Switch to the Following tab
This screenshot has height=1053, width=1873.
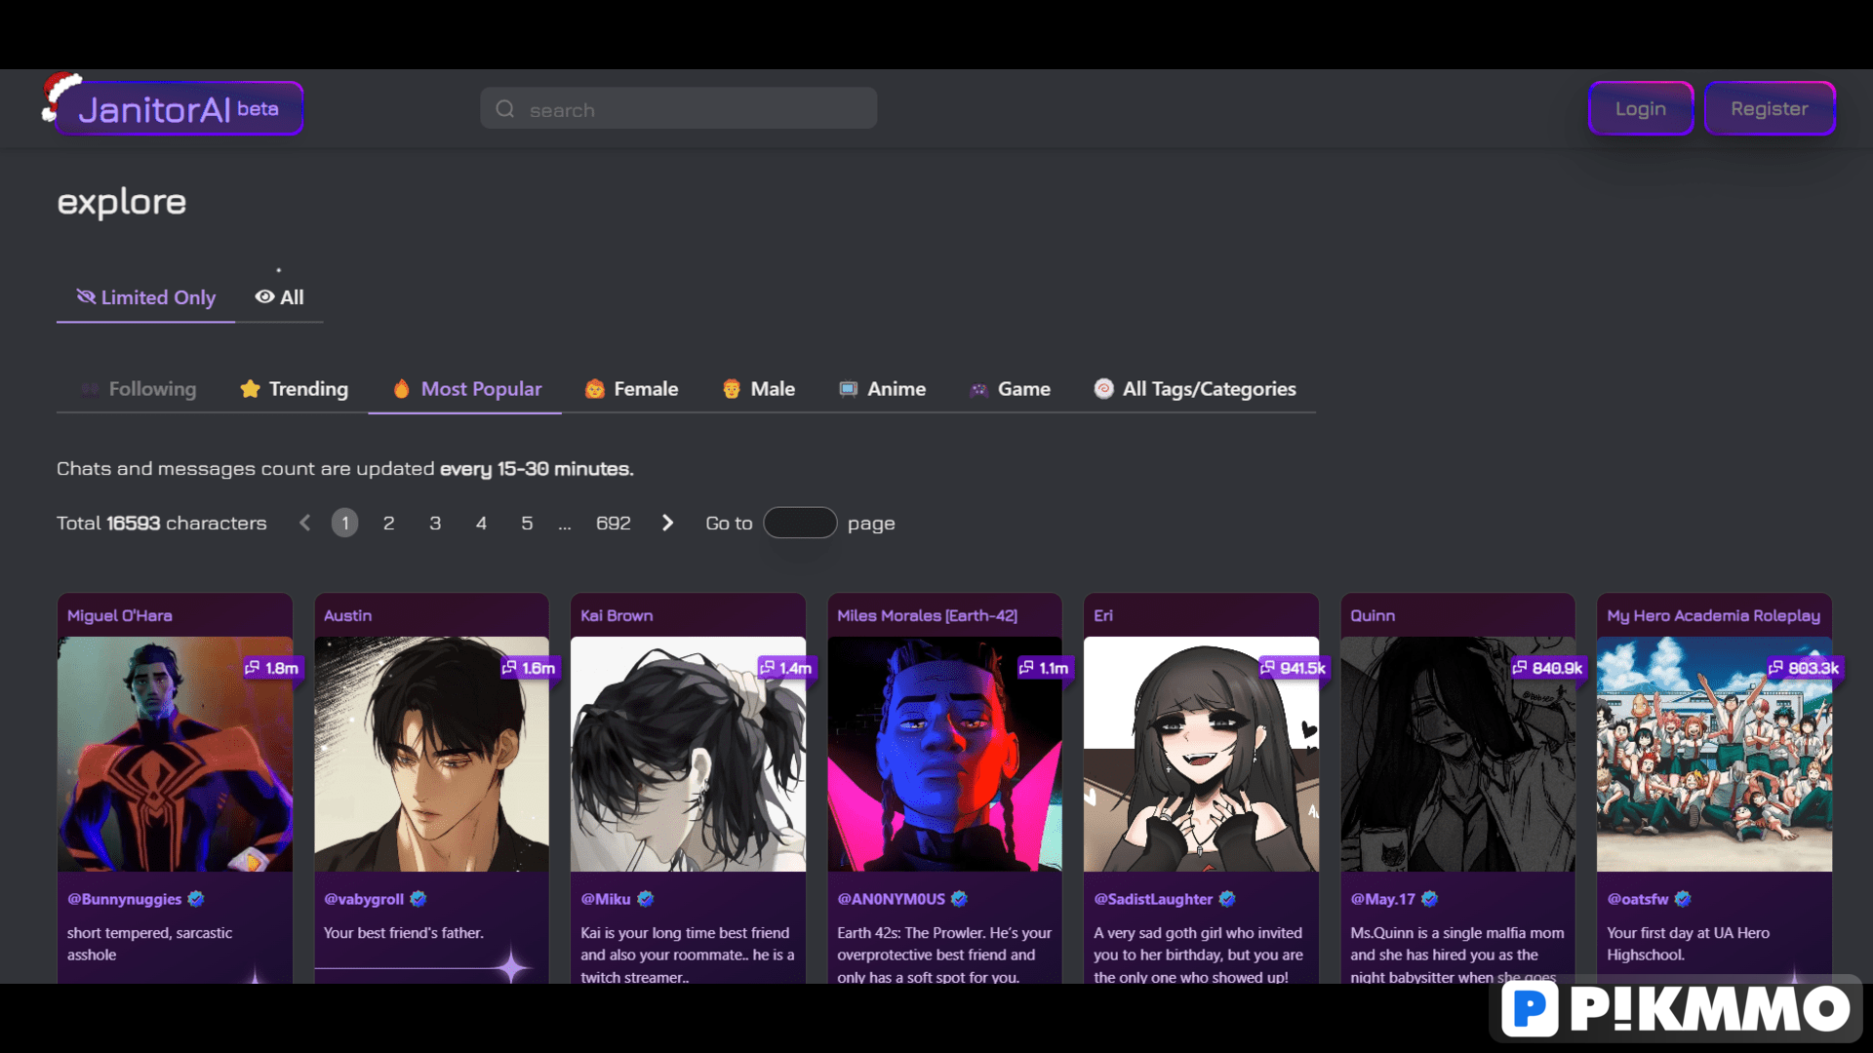(x=139, y=389)
